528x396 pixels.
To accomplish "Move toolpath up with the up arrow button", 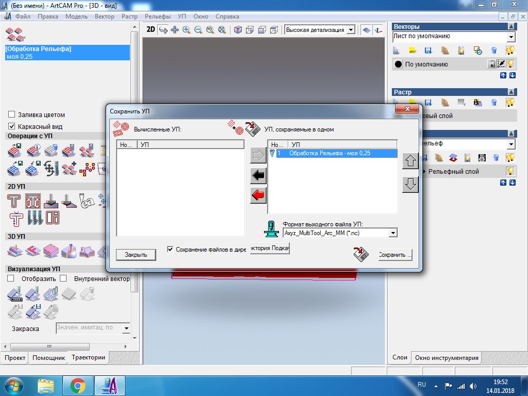I will click(410, 161).
